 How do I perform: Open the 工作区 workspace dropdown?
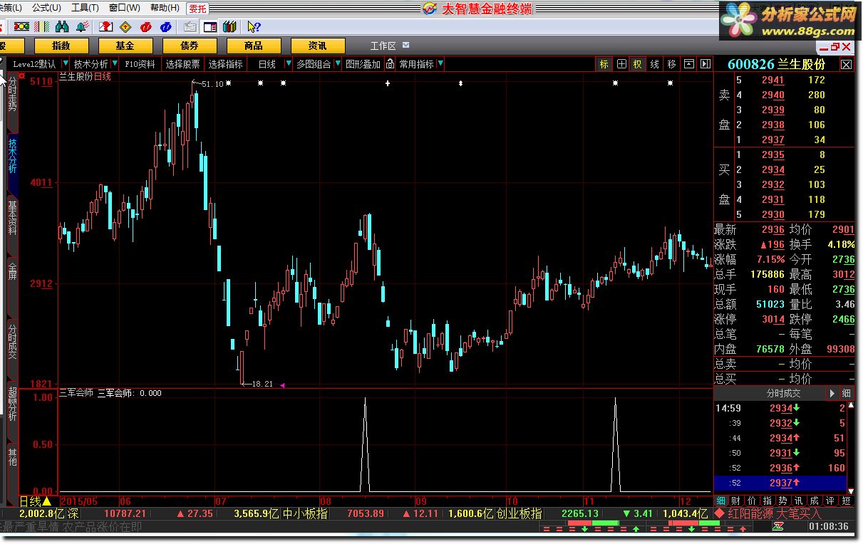(x=405, y=46)
